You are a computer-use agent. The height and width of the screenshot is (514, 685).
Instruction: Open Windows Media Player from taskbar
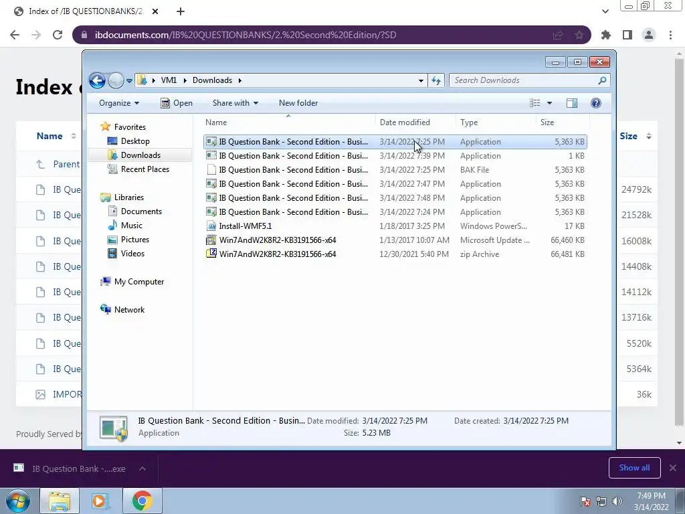click(99, 501)
